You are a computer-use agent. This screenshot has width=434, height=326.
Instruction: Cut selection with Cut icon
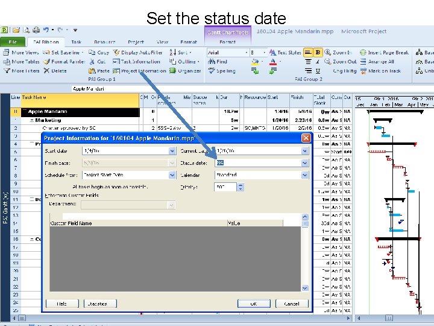(92, 62)
